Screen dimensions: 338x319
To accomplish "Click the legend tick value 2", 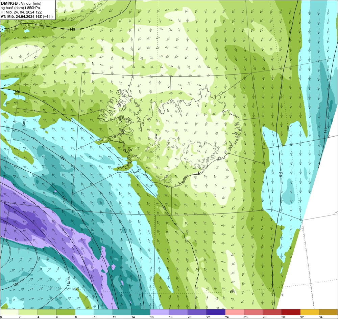I will [x=20, y=317].
